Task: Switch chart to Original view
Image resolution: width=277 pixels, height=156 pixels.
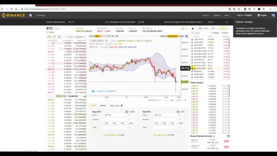Action: pos(163,36)
